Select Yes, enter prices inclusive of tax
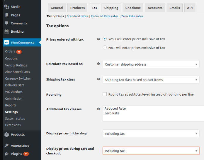This screenshot has height=160, width=204. click(105, 39)
